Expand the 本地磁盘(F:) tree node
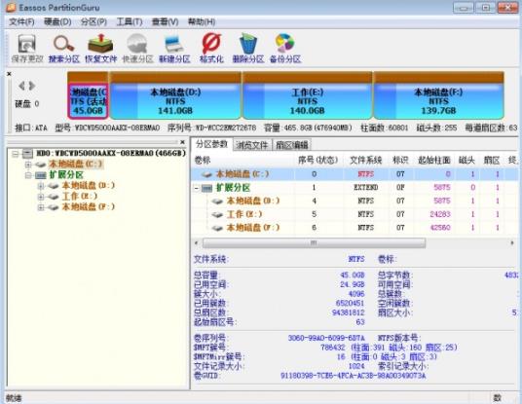This screenshot has width=522, height=404. coord(41,207)
